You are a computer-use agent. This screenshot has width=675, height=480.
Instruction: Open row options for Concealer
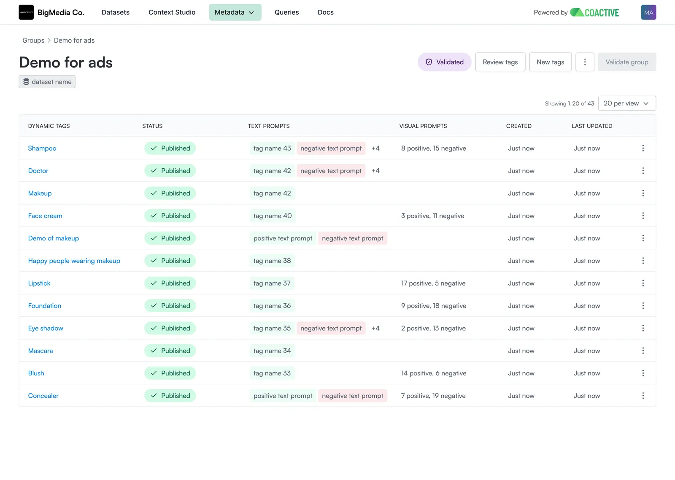[643, 396]
